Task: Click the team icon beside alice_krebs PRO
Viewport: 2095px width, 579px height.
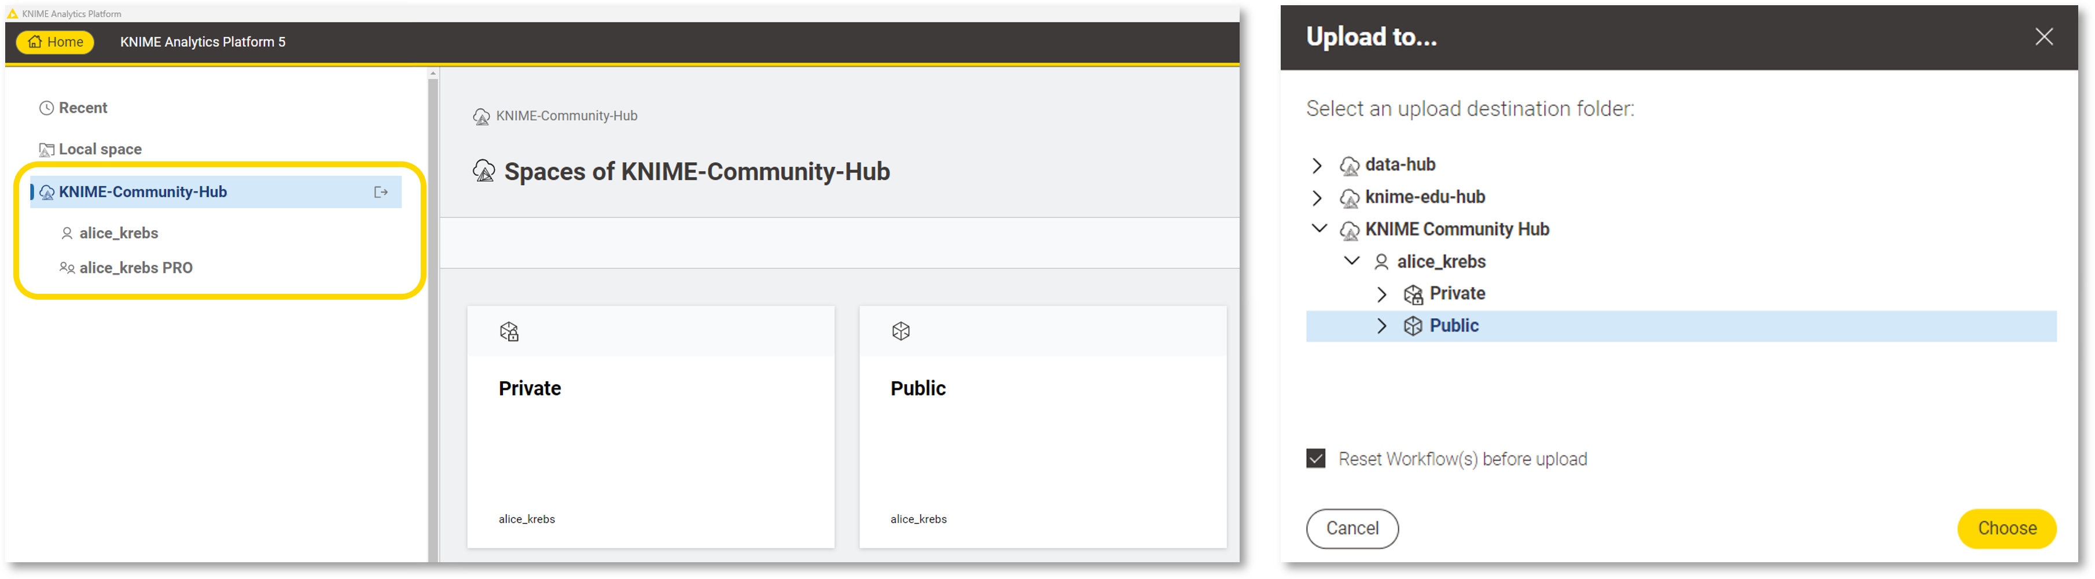Action: (x=68, y=268)
